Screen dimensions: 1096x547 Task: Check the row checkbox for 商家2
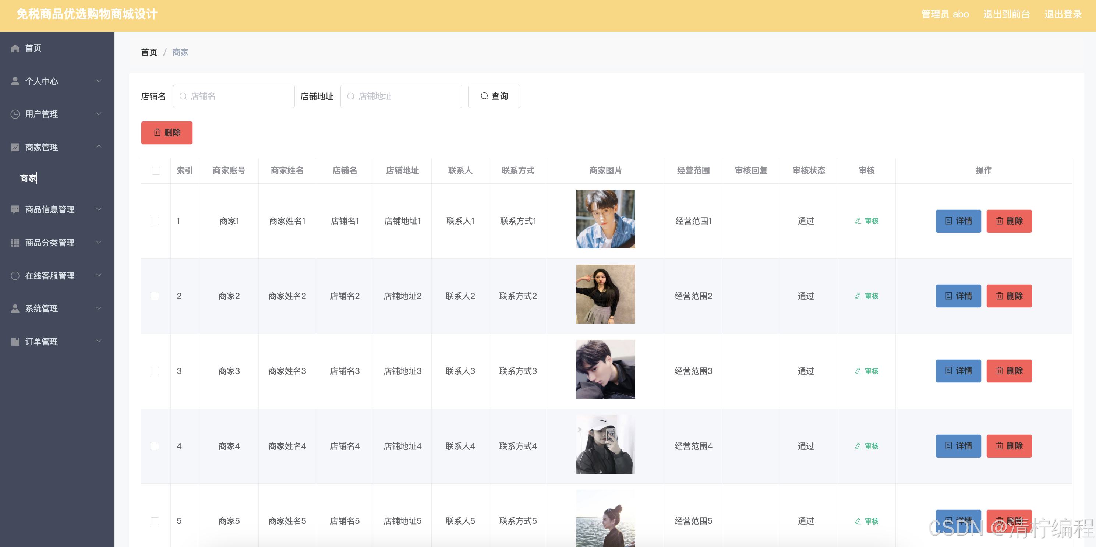155,296
